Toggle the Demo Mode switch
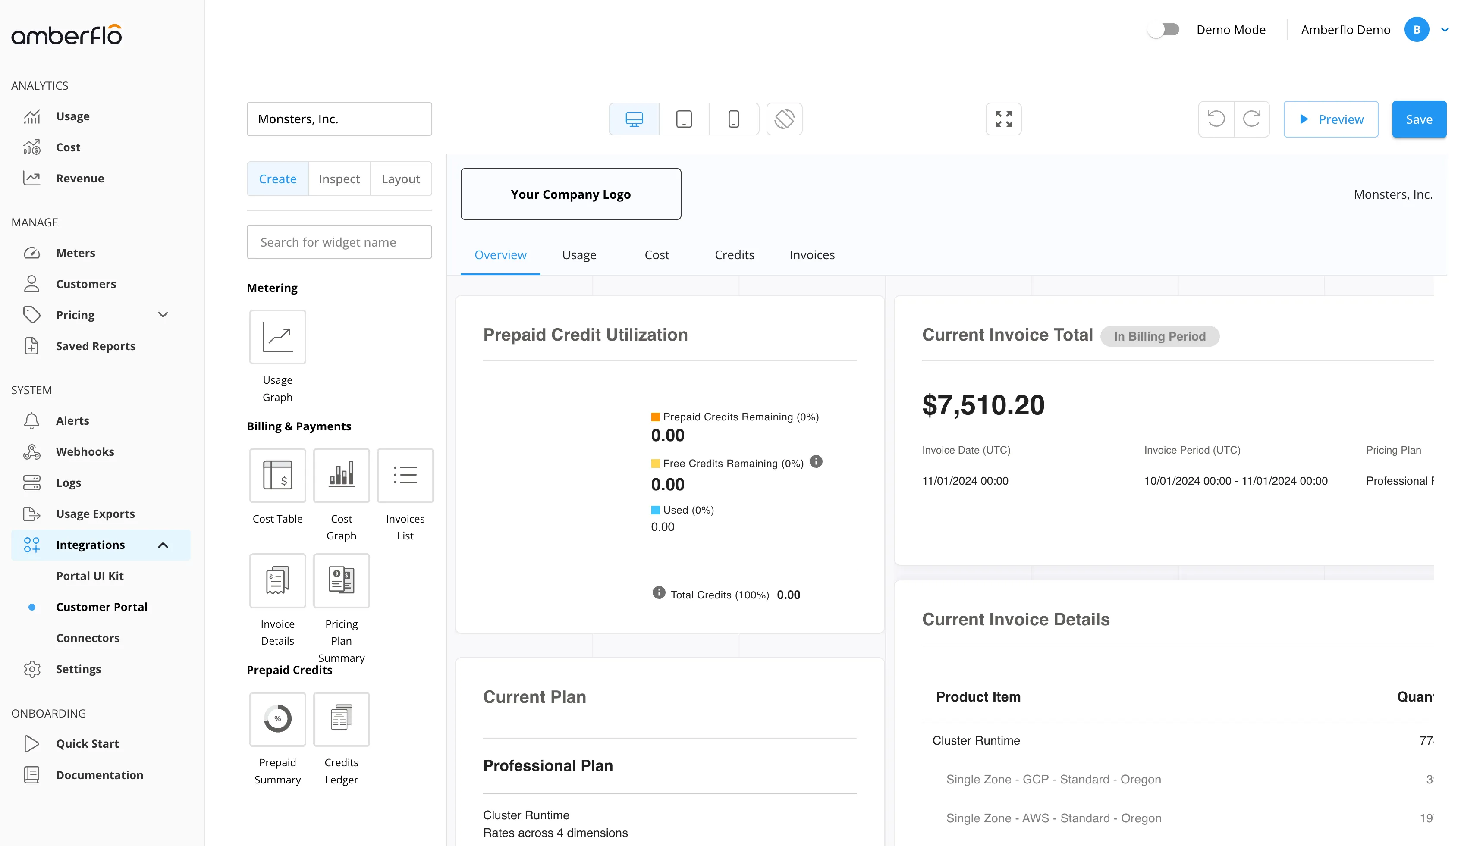Screen dimensions: 1483x846 click(x=1164, y=30)
